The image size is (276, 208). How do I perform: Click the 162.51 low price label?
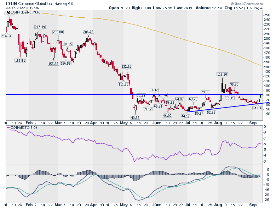pos(20,61)
